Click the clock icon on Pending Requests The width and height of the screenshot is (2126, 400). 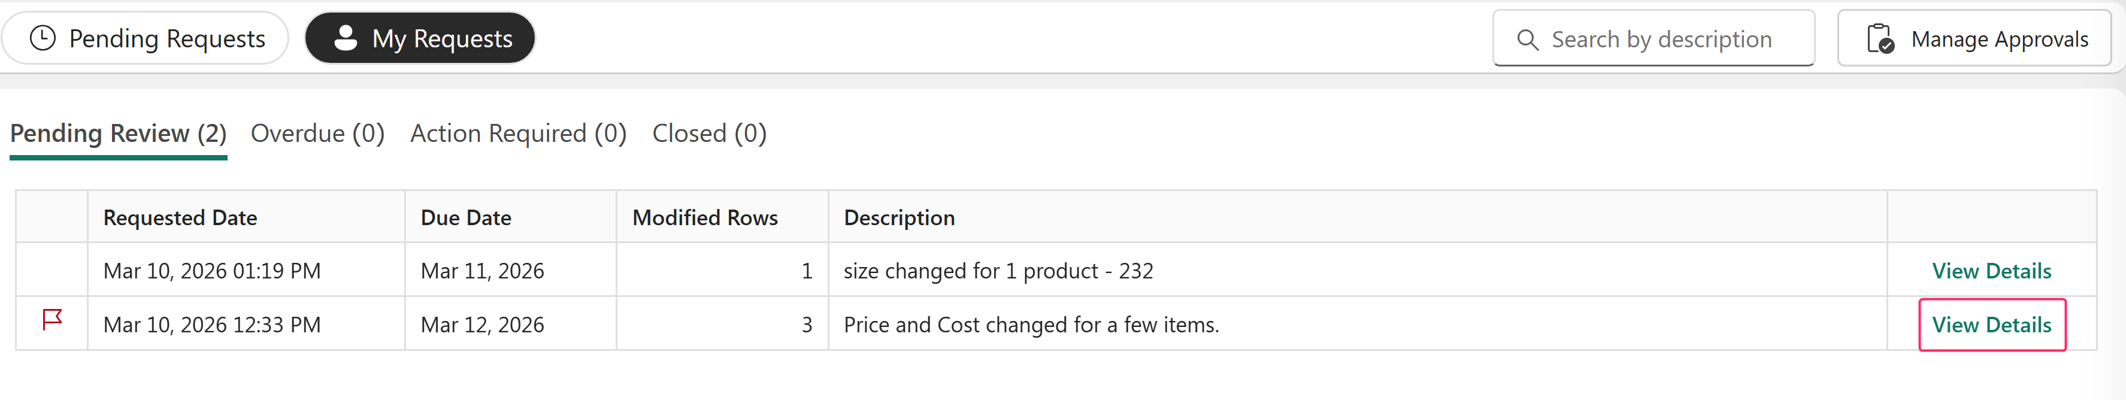42,38
